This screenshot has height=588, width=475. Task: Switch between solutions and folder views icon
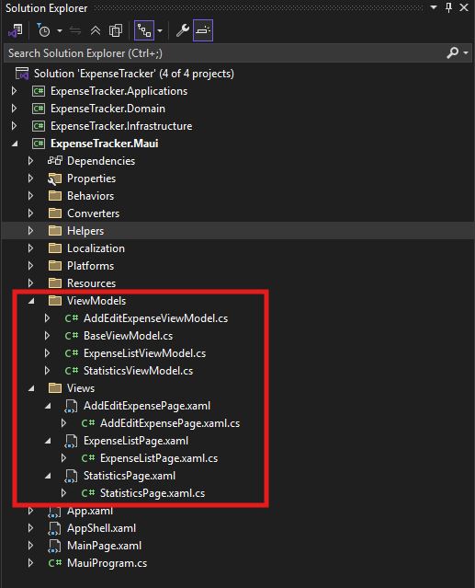[16, 30]
